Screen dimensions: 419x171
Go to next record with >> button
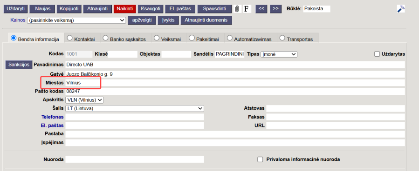[276, 9]
